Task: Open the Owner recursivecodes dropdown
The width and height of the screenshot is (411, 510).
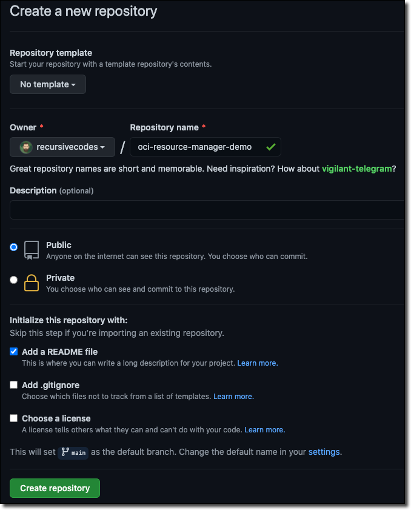Action: click(x=62, y=147)
